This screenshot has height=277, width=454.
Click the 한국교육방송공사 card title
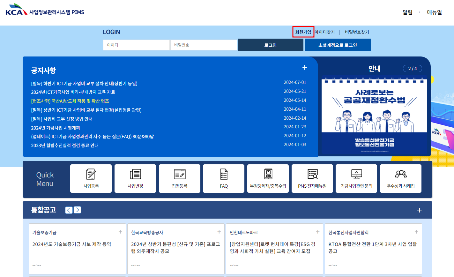[x=147, y=233]
